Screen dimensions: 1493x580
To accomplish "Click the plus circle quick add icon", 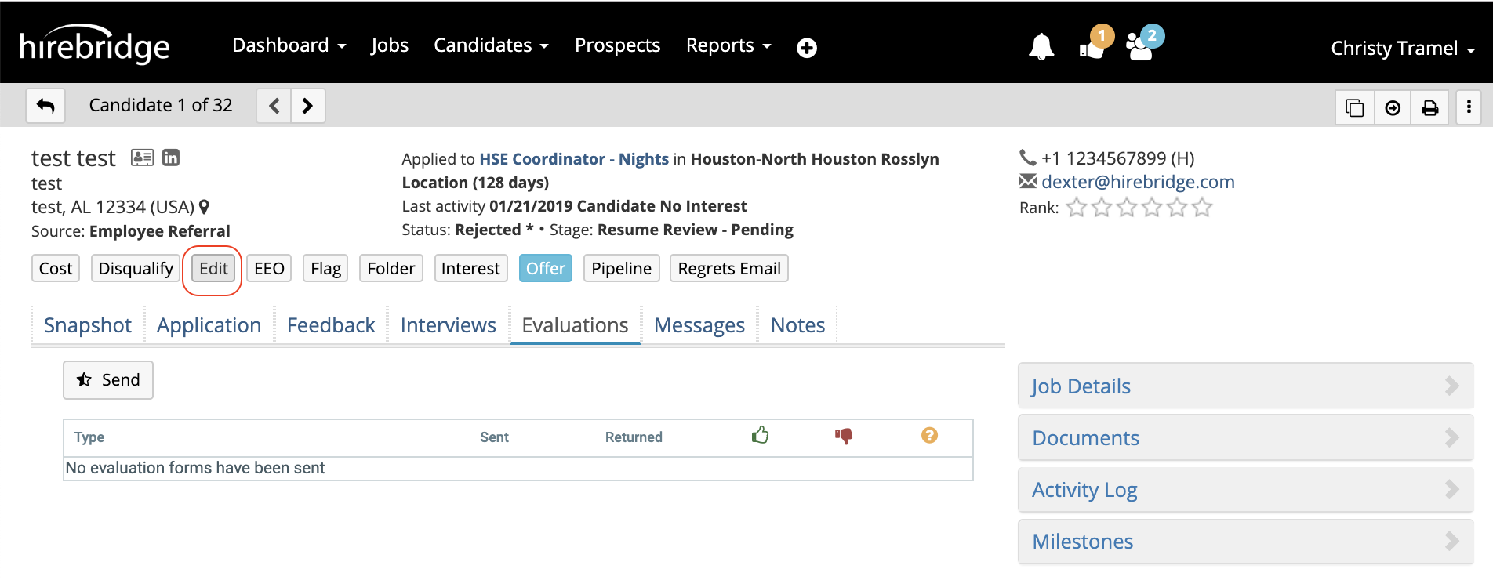I will [x=806, y=48].
